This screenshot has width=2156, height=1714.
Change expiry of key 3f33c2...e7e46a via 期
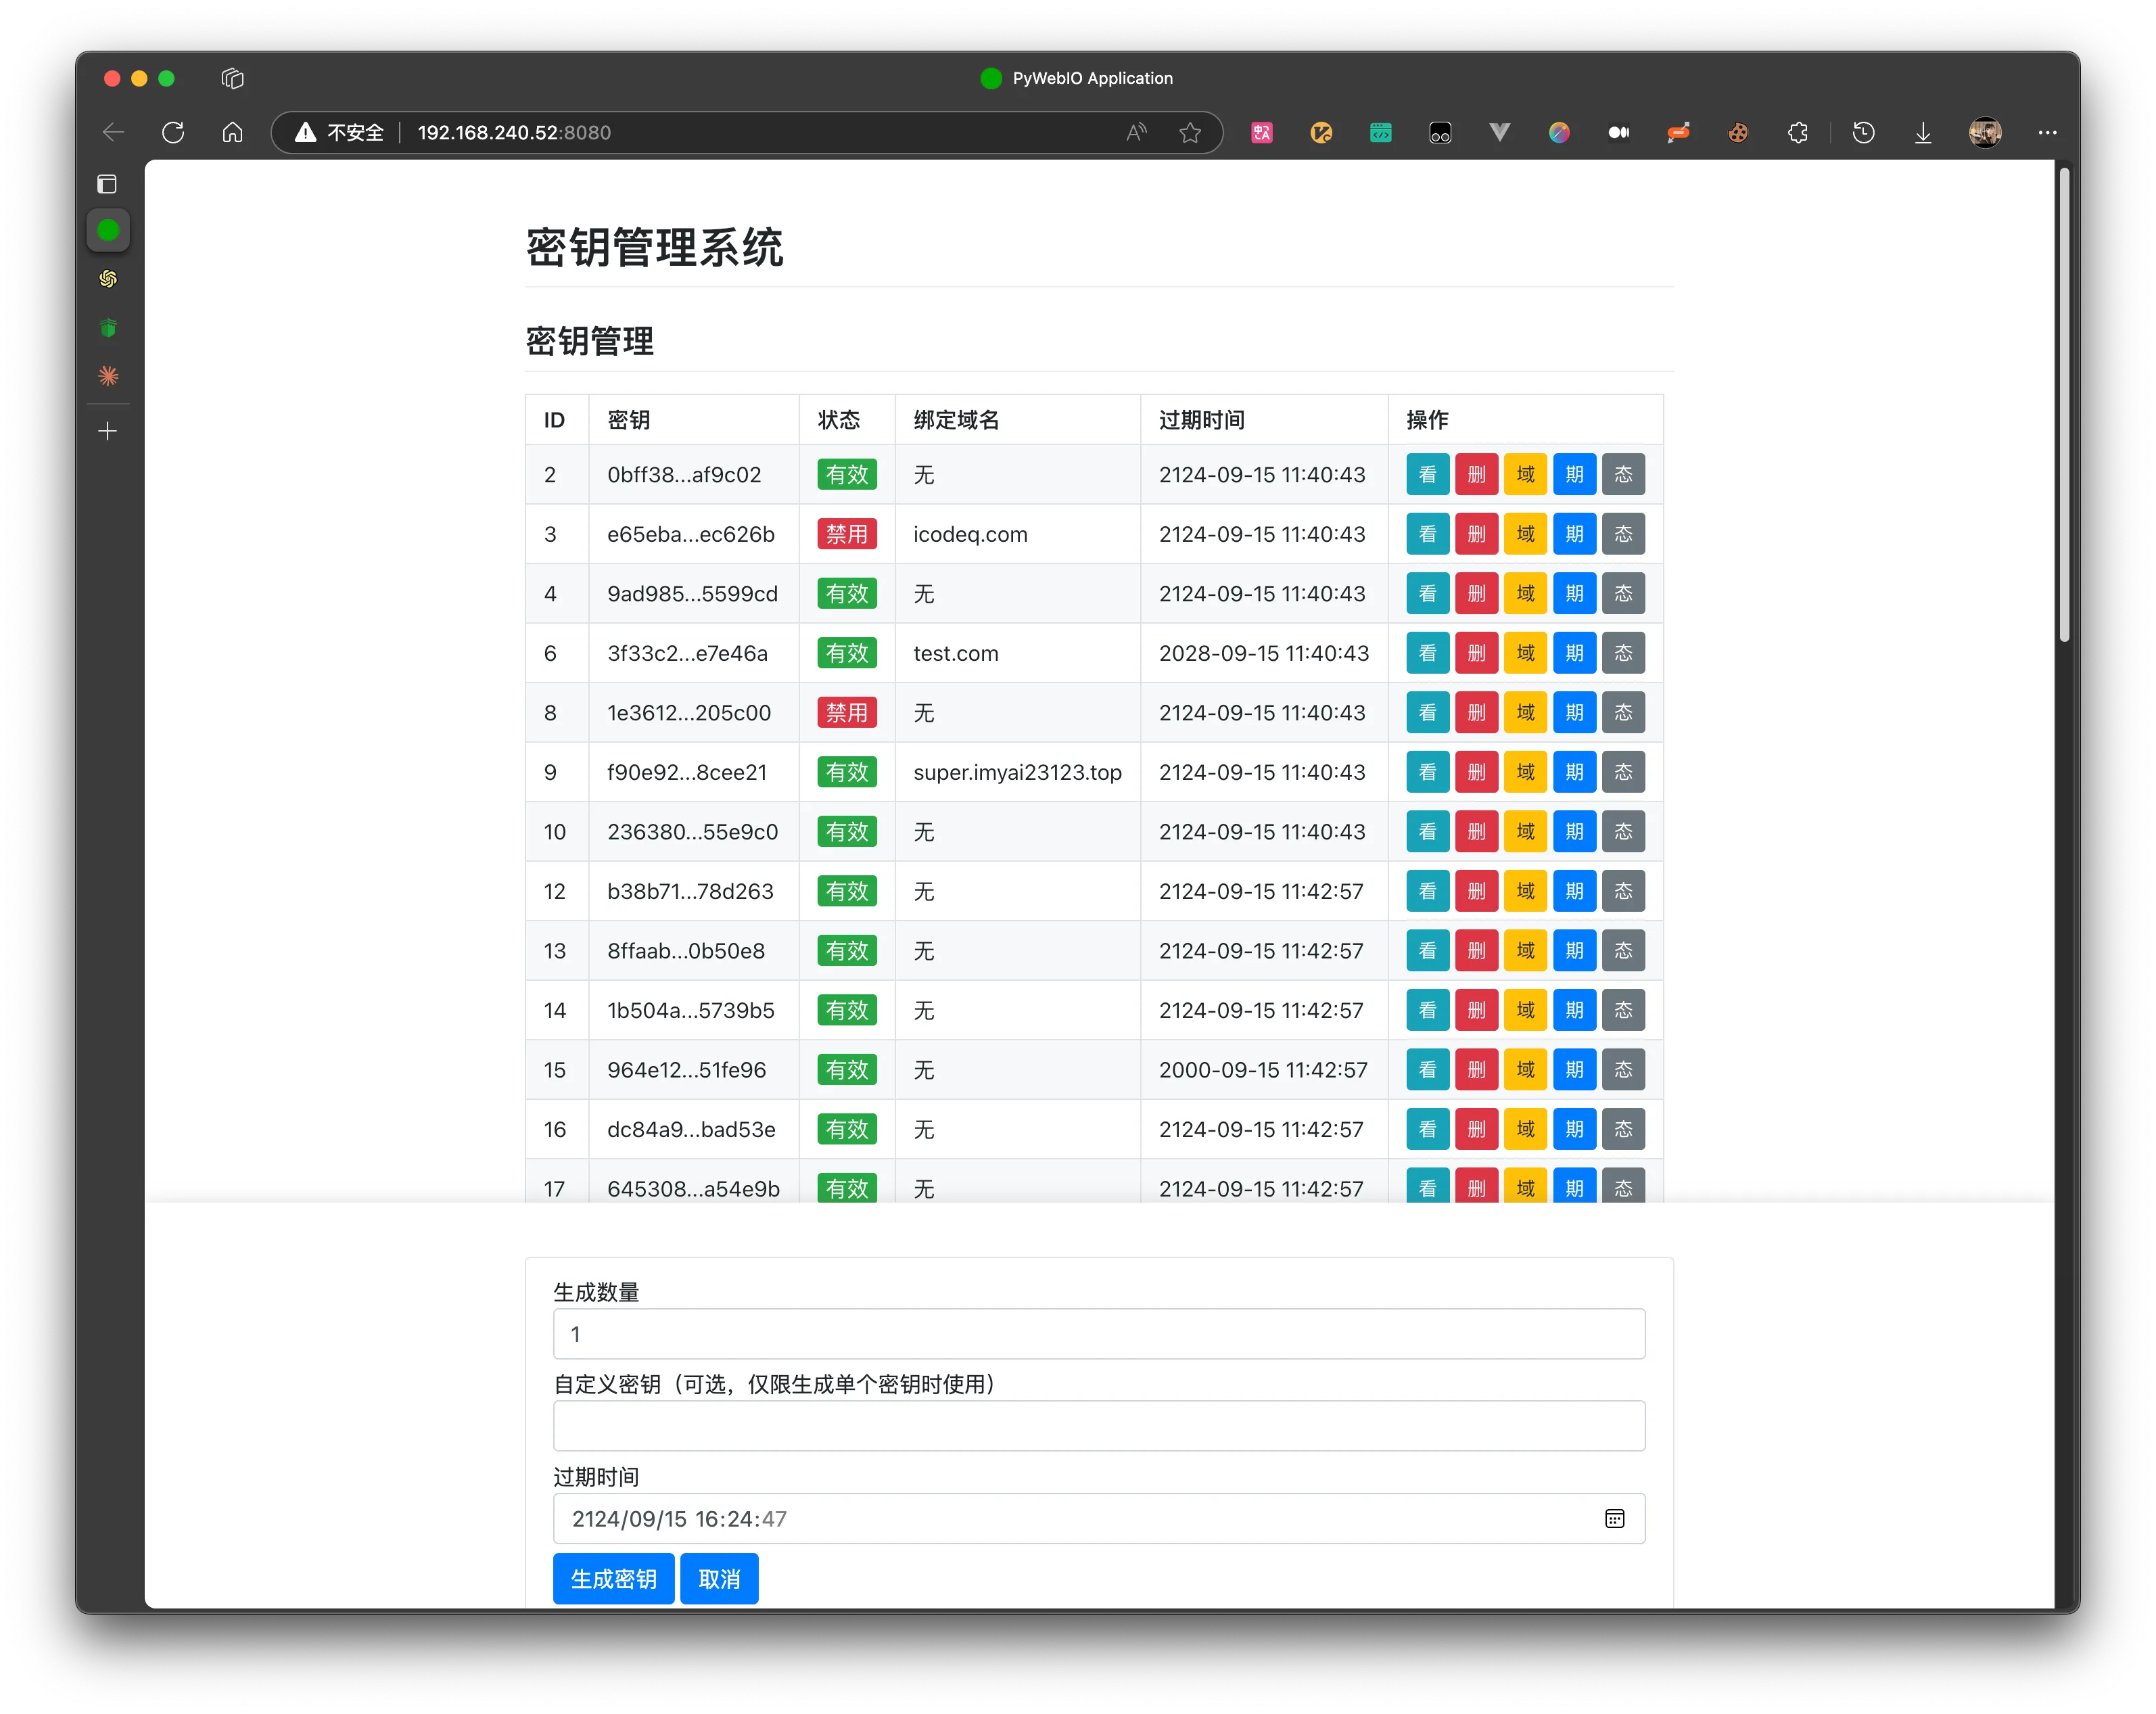(x=1574, y=653)
